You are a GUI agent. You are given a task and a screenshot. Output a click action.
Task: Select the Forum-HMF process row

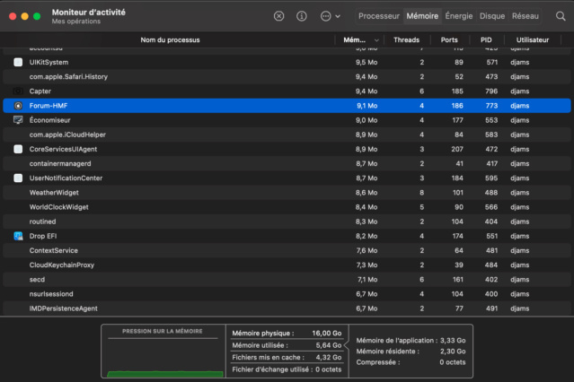click(x=287, y=106)
